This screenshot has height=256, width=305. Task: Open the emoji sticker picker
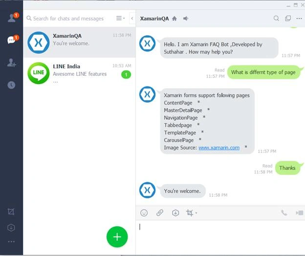pyautogui.click(x=144, y=213)
